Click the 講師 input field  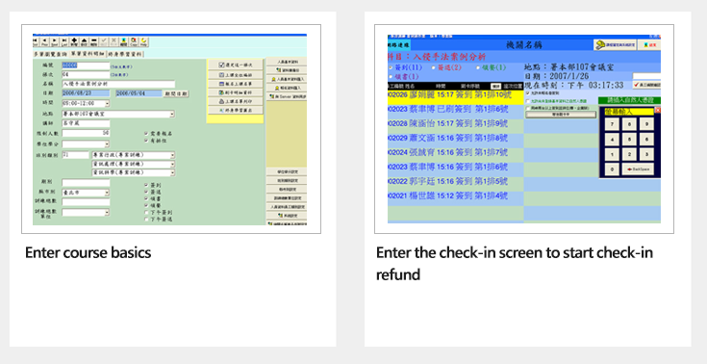86,123
